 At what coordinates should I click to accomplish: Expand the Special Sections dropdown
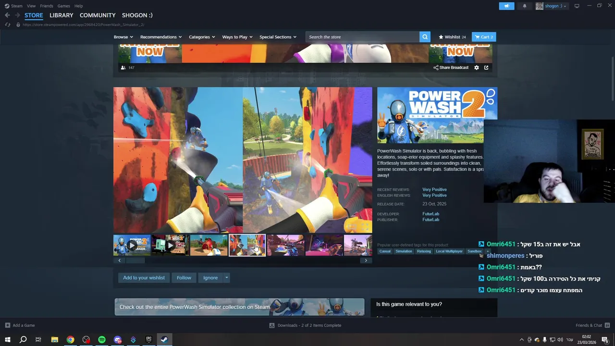278,37
